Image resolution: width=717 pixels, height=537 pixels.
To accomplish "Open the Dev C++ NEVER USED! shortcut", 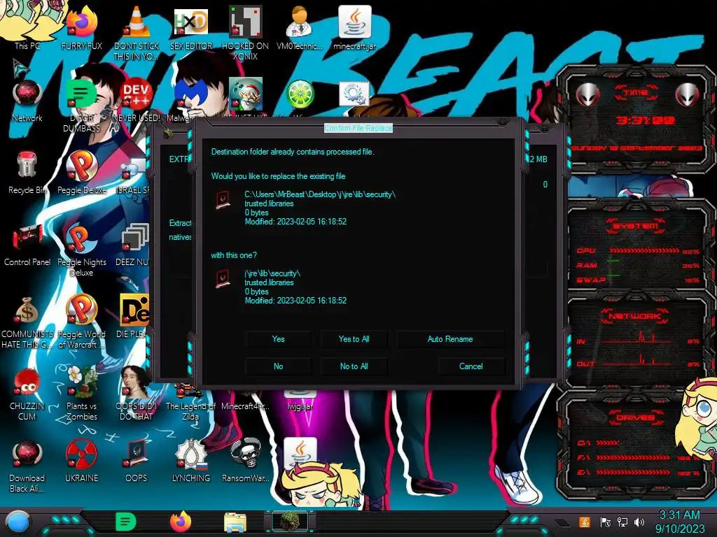I will pos(137,101).
